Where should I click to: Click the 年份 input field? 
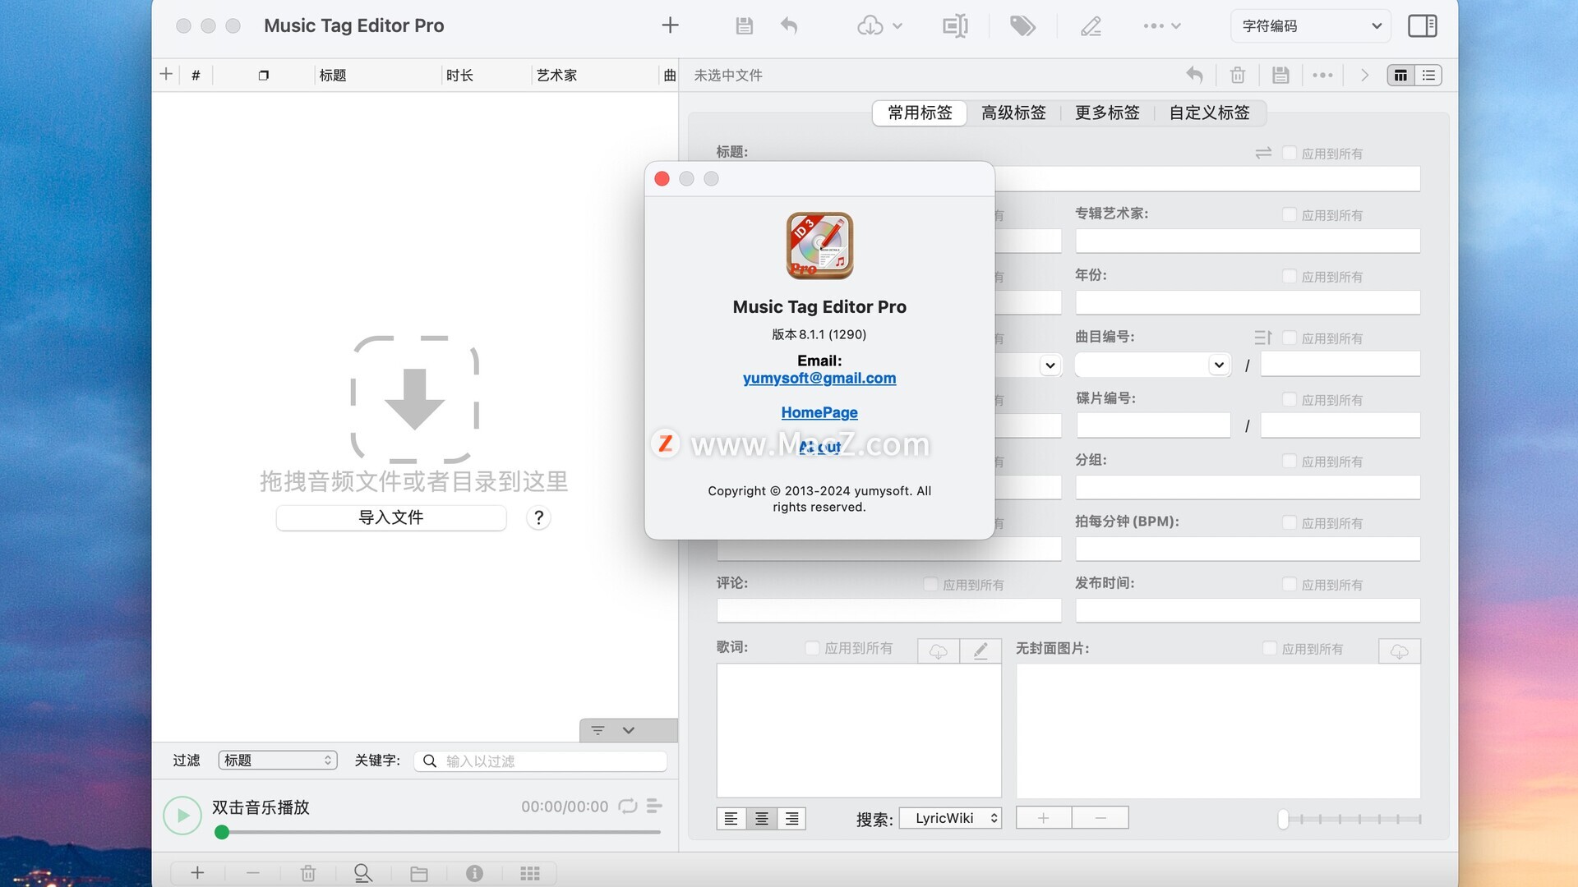coord(1248,302)
